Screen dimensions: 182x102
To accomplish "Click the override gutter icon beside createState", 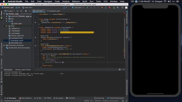I will click(x=35, y=22).
